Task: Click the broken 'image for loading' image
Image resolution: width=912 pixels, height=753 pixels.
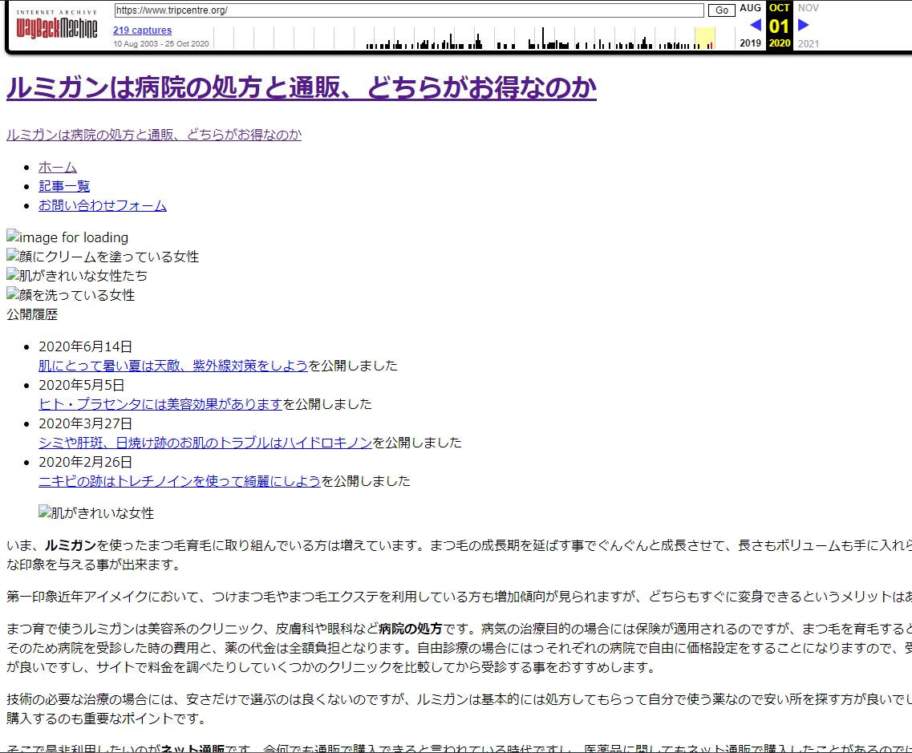Action: pos(67,237)
